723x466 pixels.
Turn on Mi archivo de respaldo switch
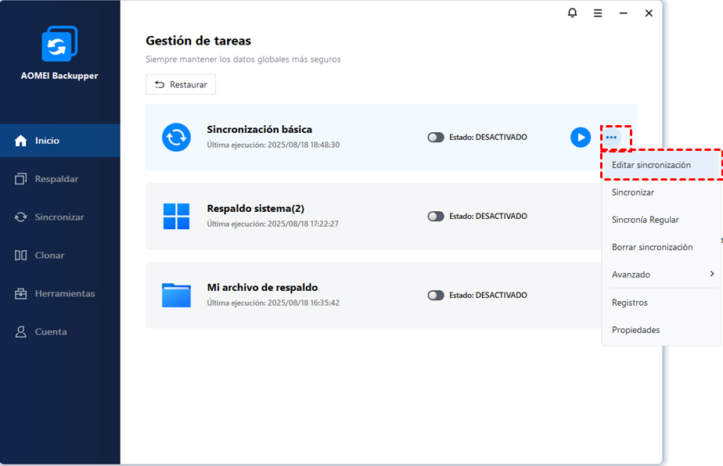pyautogui.click(x=436, y=296)
